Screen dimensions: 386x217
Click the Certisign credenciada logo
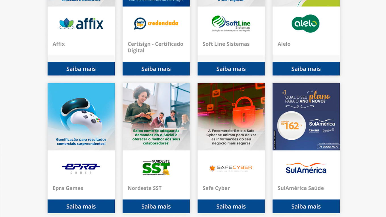point(156,24)
